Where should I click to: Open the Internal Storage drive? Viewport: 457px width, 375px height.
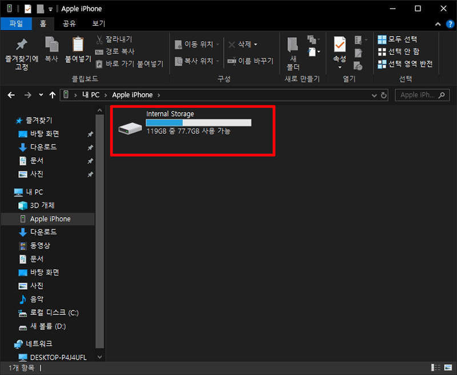185,123
